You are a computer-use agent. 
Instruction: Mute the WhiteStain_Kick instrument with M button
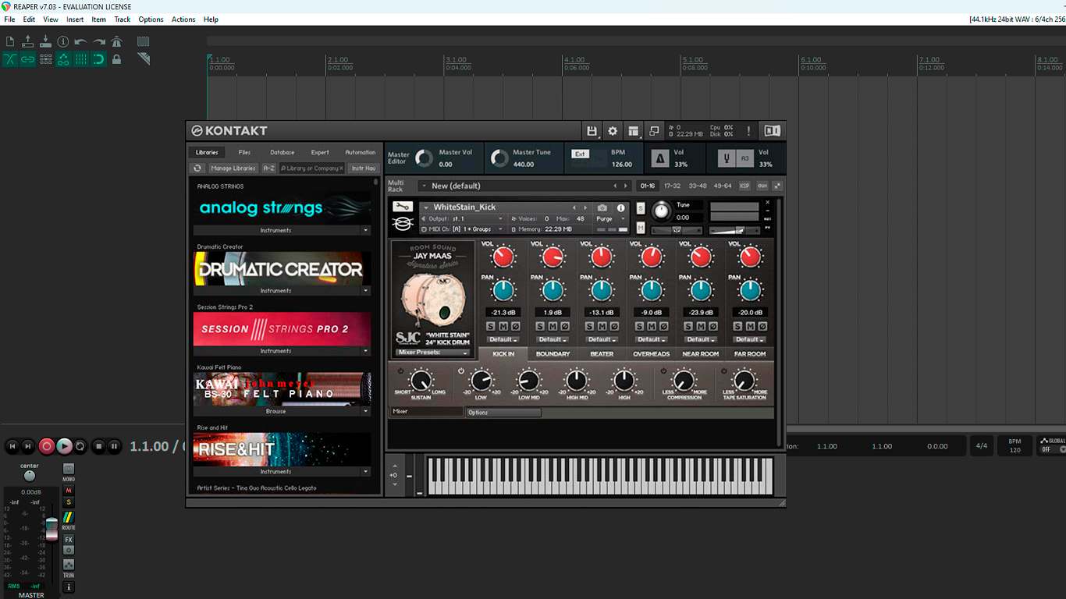tap(641, 228)
